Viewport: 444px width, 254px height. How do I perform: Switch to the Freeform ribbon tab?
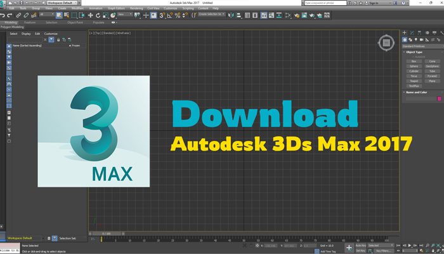(x=30, y=22)
